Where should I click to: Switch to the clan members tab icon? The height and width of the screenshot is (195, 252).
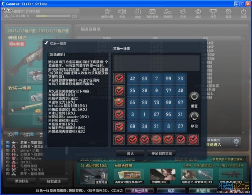click(29, 135)
